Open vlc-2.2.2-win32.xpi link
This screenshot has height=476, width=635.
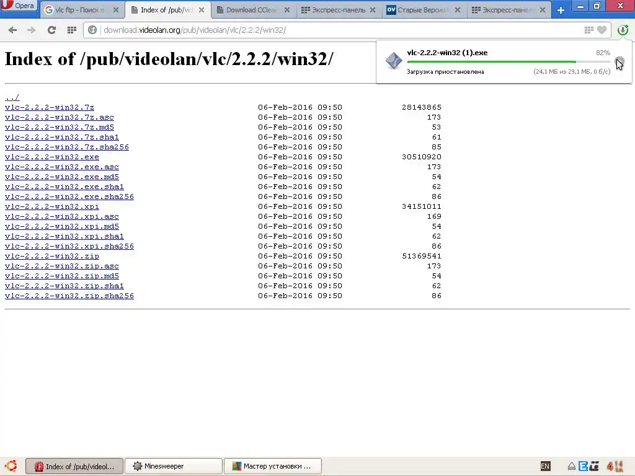pyautogui.click(x=52, y=206)
